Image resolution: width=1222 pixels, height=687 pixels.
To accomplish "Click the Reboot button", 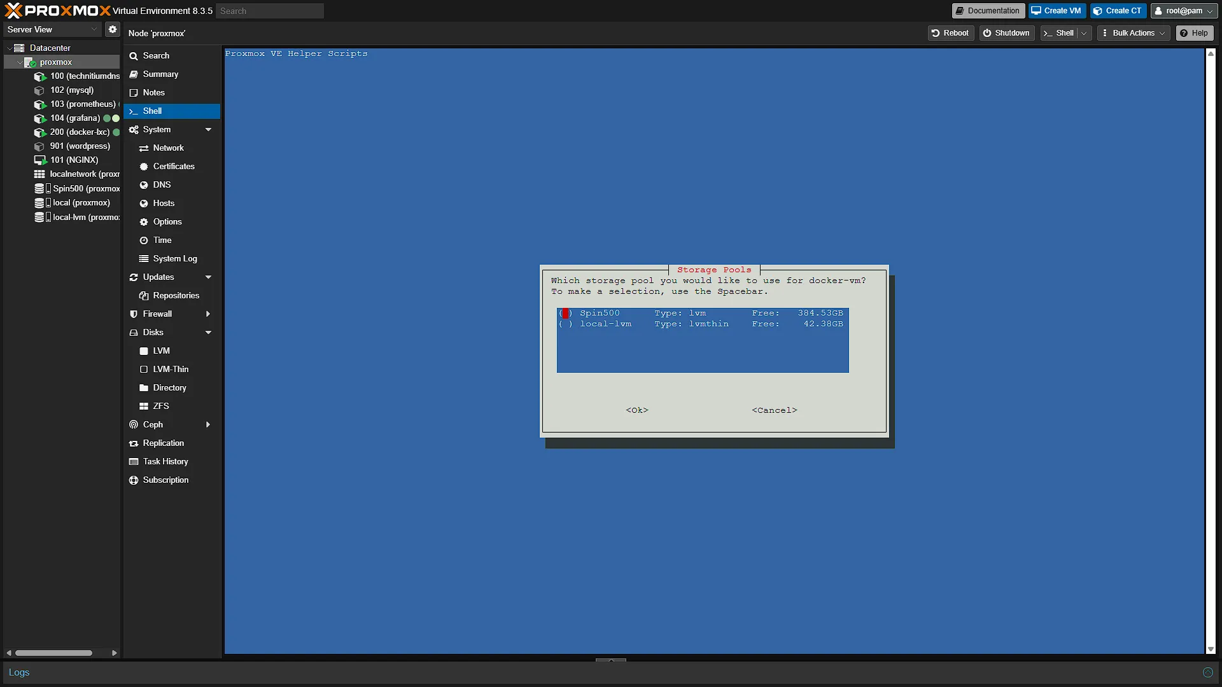I will point(950,33).
